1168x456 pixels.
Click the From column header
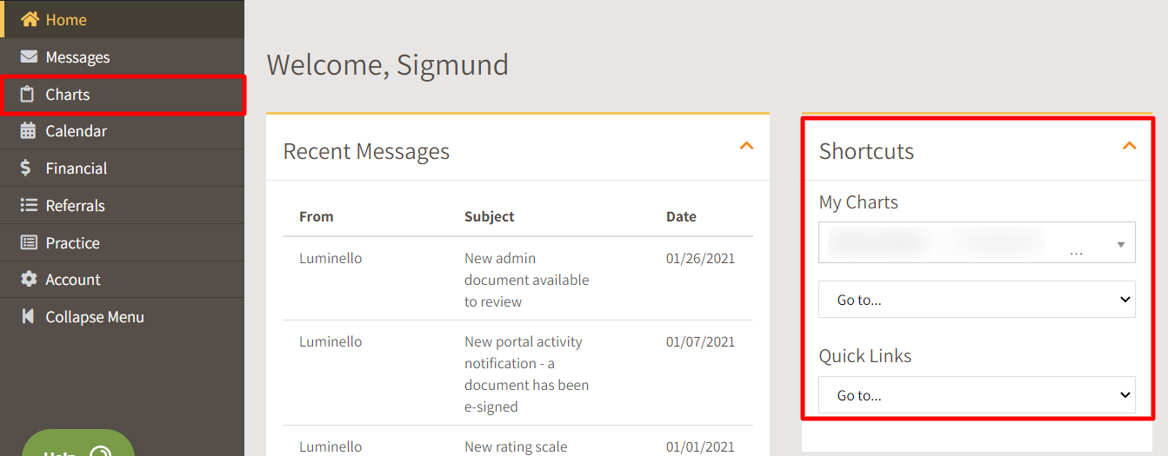tap(317, 216)
